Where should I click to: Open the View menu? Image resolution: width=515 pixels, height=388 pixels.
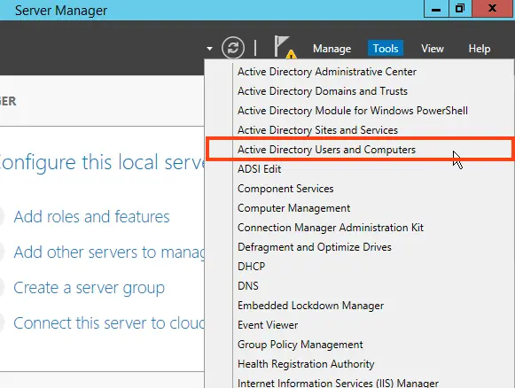pyautogui.click(x=433, y=49)
